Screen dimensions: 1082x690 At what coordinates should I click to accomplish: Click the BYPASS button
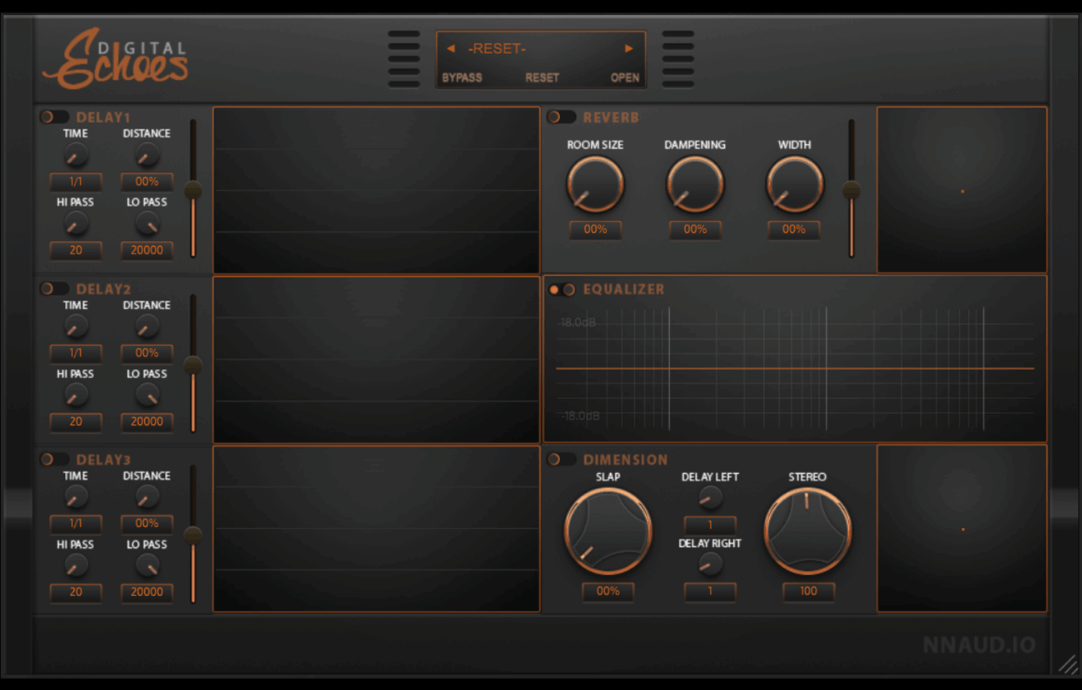click(x=462, y=77)
